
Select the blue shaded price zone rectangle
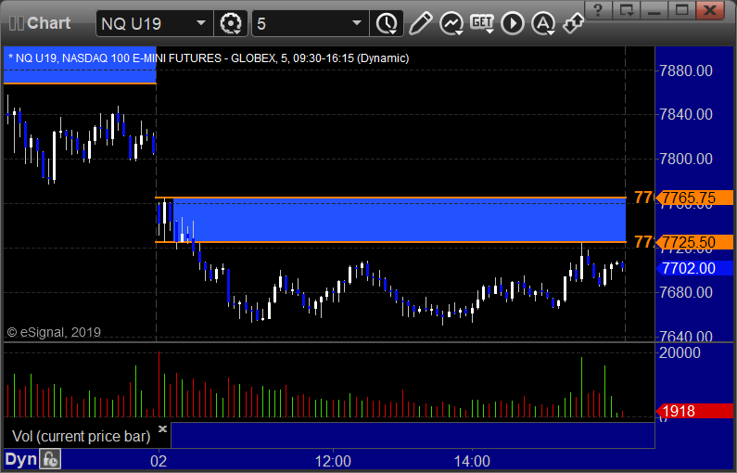click(400, 220)
